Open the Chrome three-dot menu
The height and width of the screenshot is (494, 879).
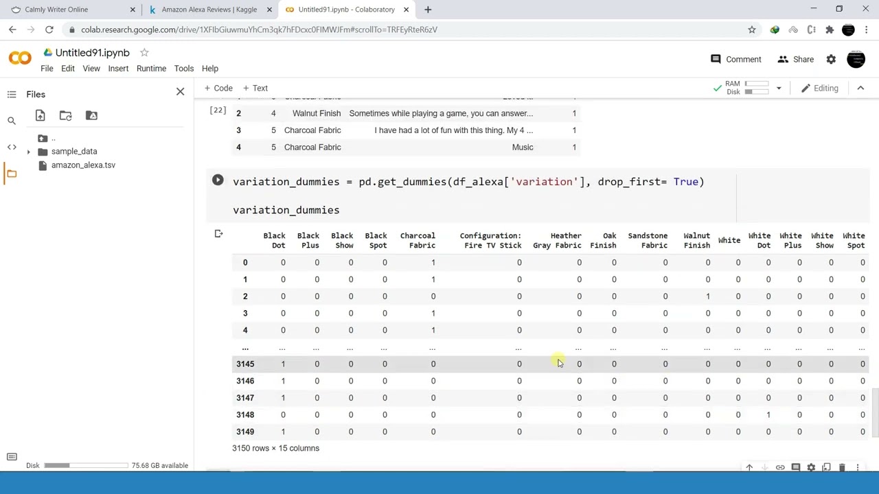click(x=867, y=30)
